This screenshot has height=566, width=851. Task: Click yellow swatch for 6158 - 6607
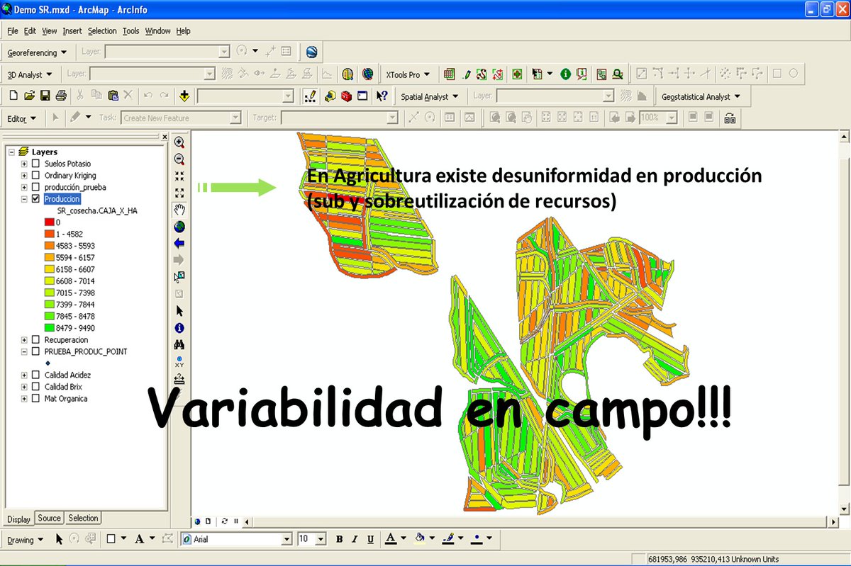tap(49, 269)
